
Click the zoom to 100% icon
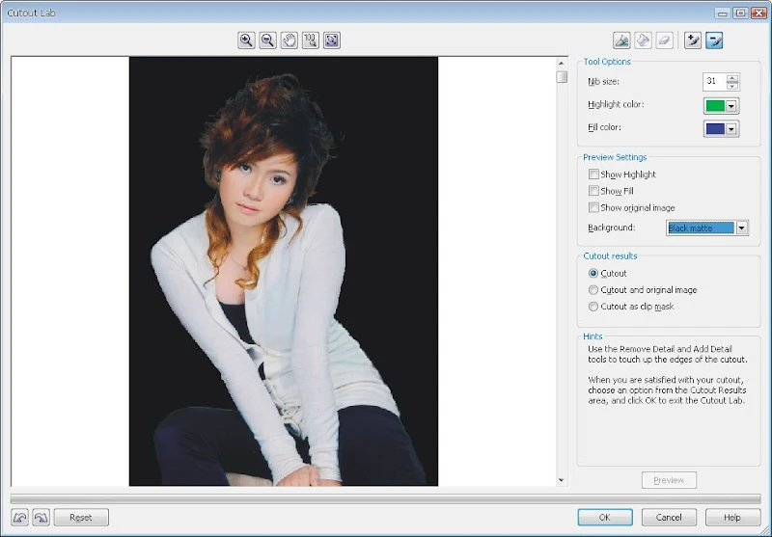311,40
